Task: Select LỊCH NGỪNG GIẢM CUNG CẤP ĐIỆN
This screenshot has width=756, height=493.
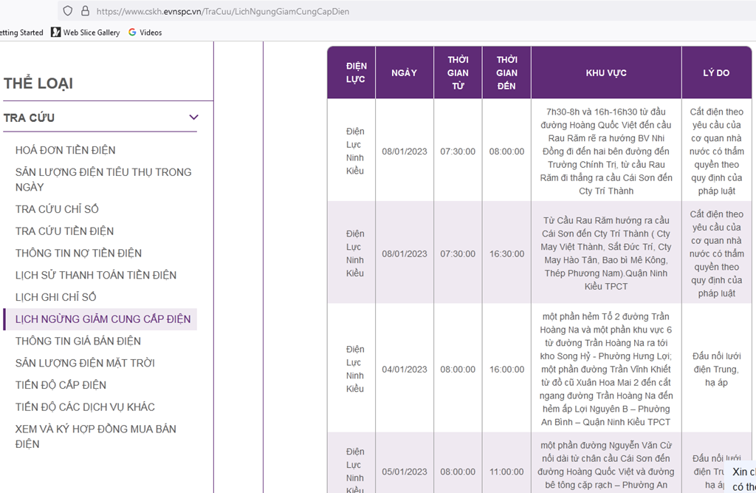Action: pos(103,319)
